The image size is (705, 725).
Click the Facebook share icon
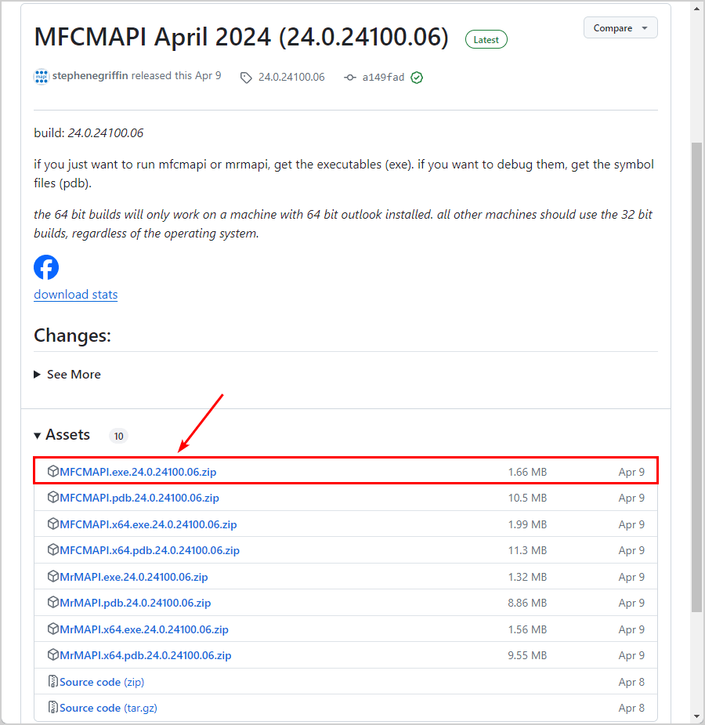tap(46, 267)
